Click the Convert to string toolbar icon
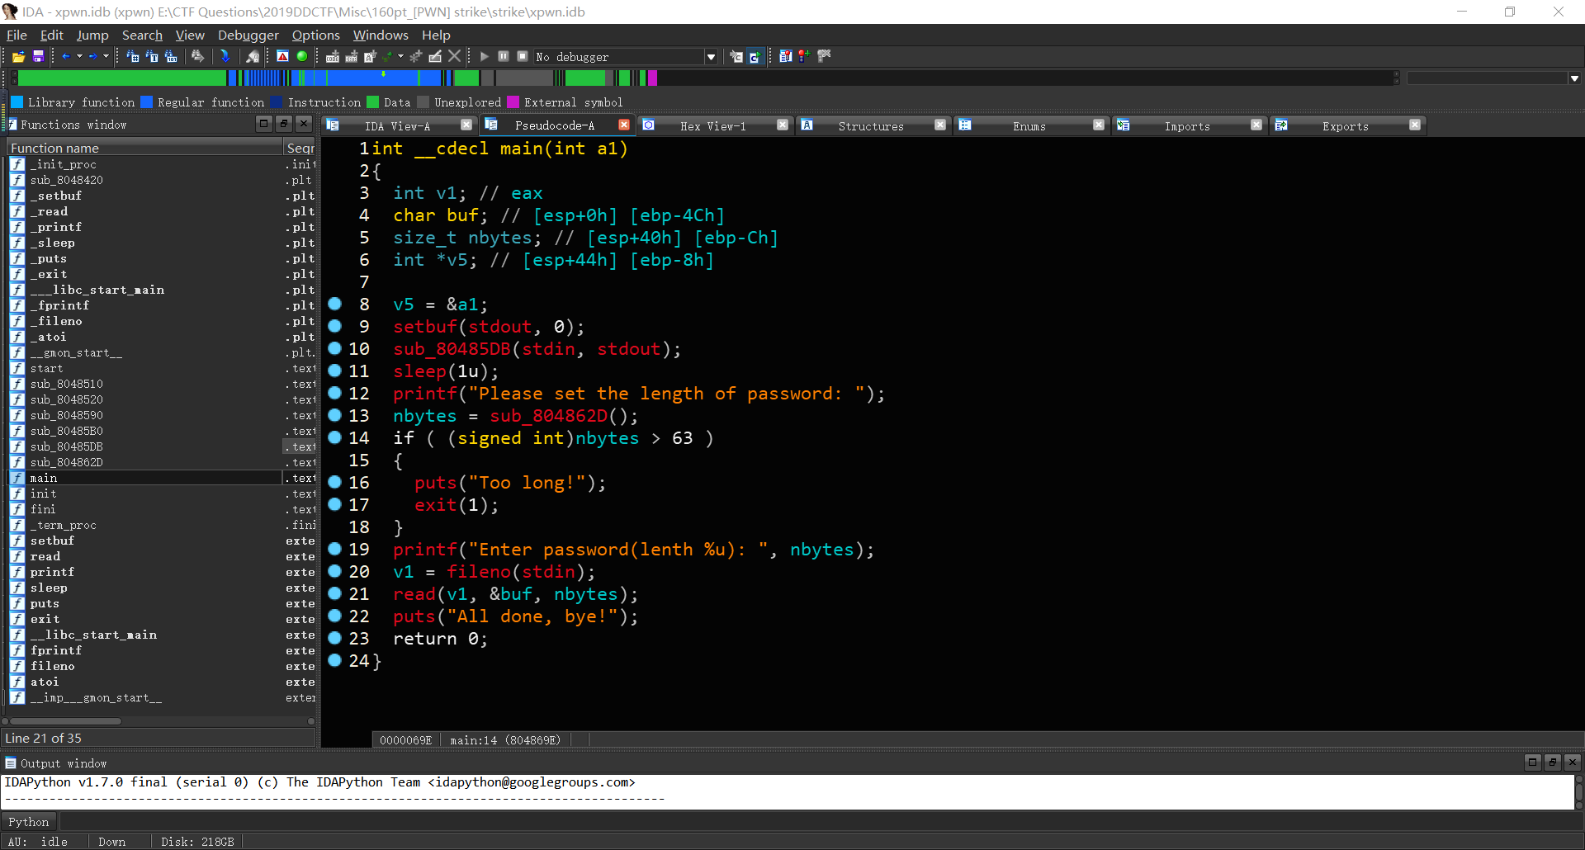 point(371,56)
